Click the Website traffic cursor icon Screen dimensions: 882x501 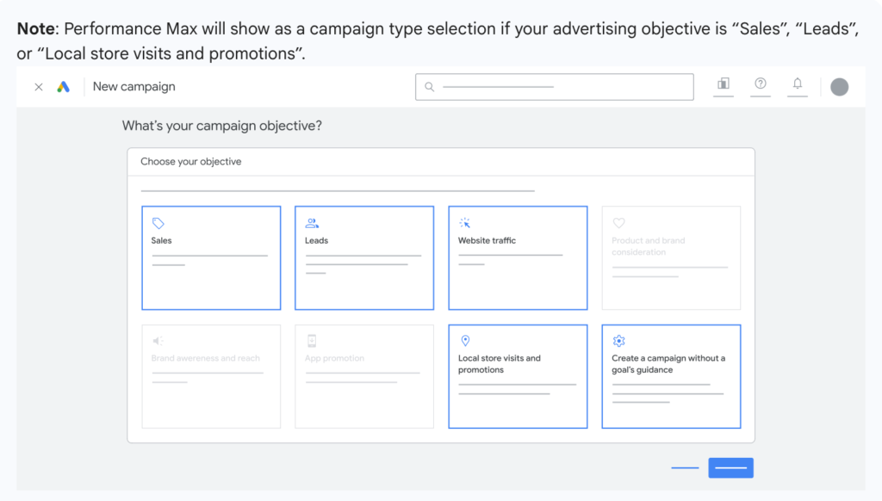click(465, 223)
